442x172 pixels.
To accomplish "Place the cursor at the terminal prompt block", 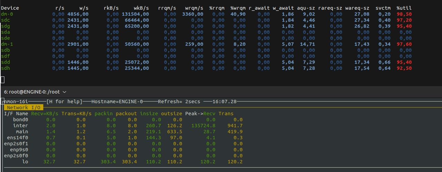I will tap(2, 80).
